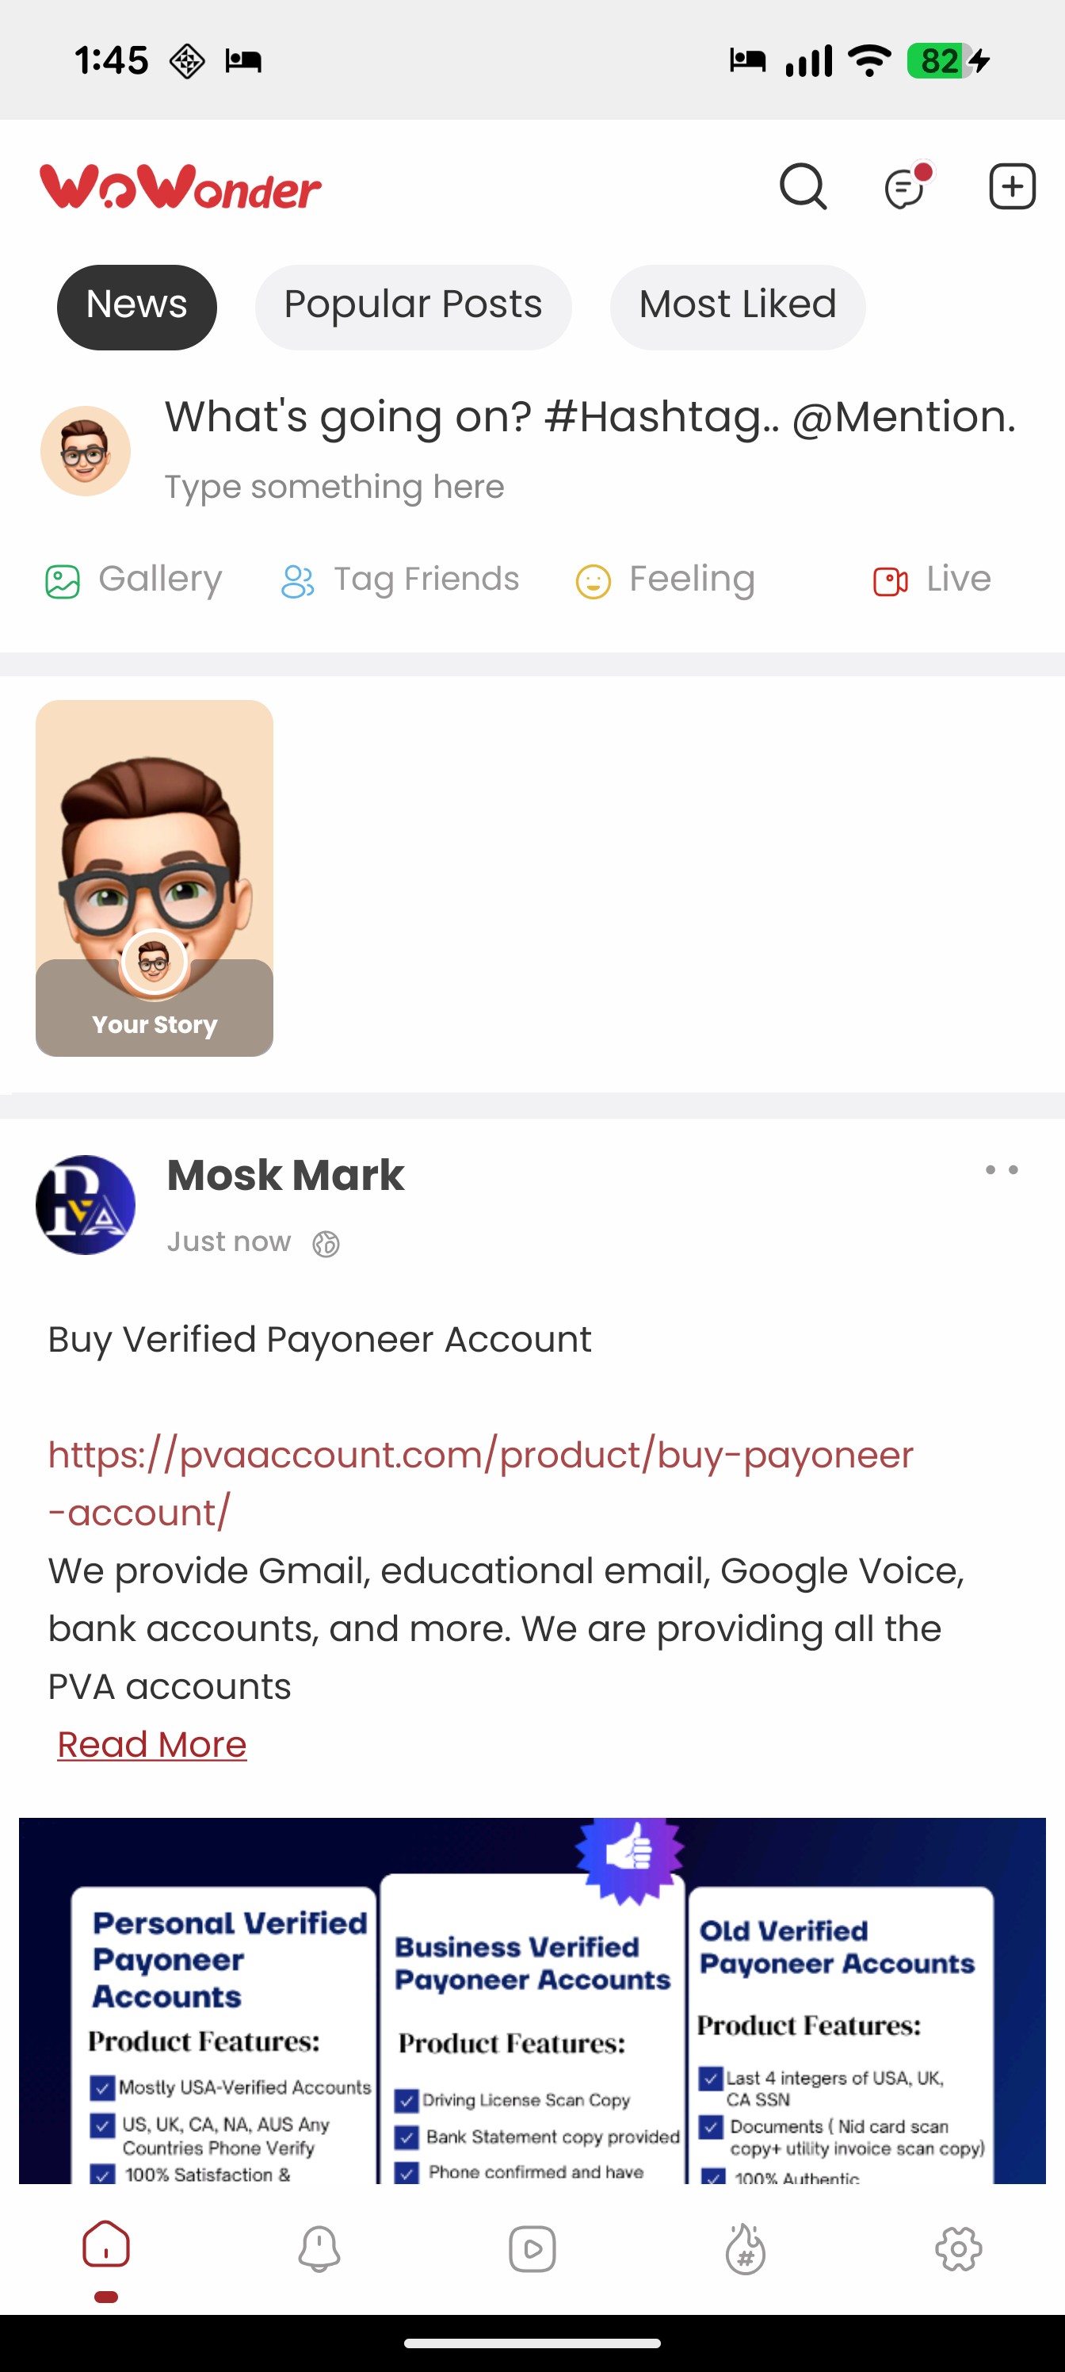Expand post text with Read More
The width and height of the screenshot is (1065, 2372).
[152, 1745]
